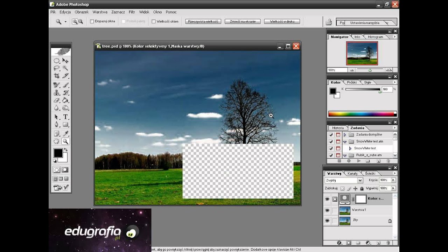Screen dimensions: 448x252
Task: Delete layer using Layers panel trash icon
Action: click(x=388, y=243)
